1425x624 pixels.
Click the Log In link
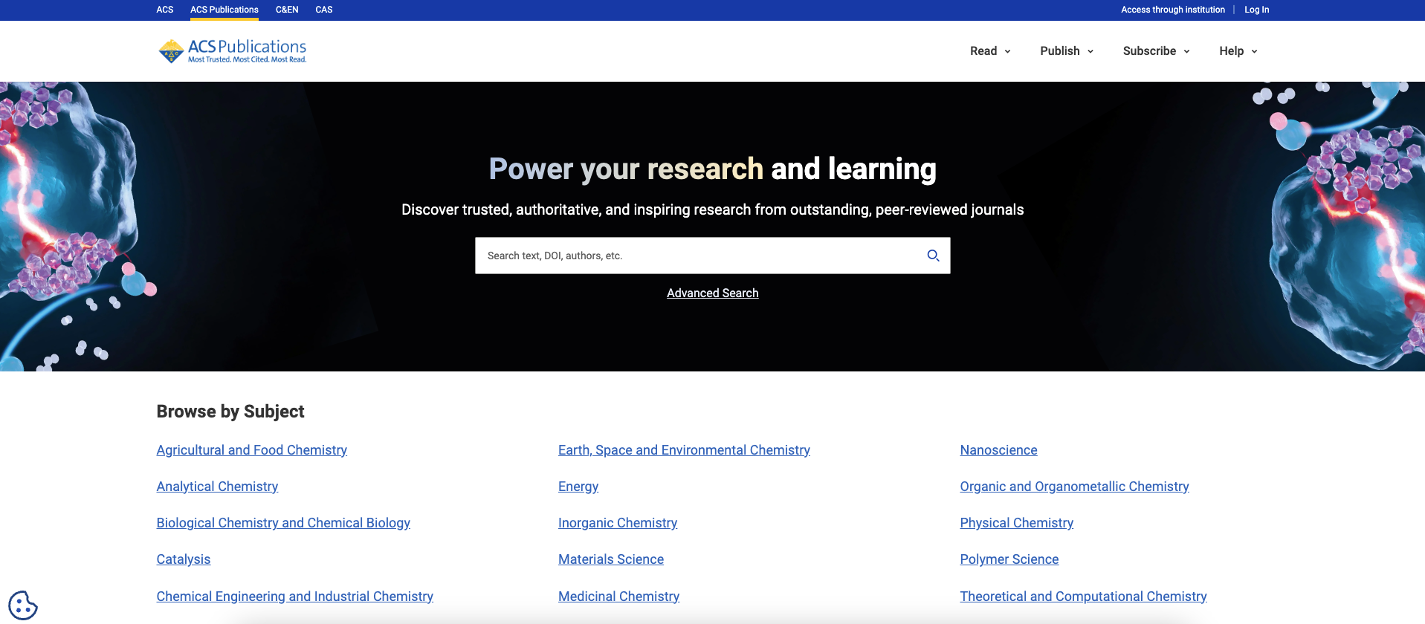(1256, 10)
